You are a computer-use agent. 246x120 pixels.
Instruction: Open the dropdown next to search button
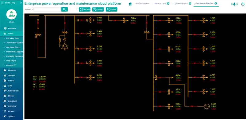pyautogui.click(x=73, y=9)
